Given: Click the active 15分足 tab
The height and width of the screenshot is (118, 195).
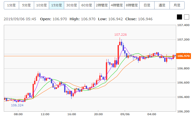Looking at the screenshot, I should [57, 5].
